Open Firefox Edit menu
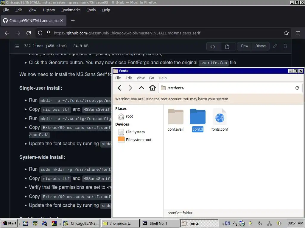 19,10
